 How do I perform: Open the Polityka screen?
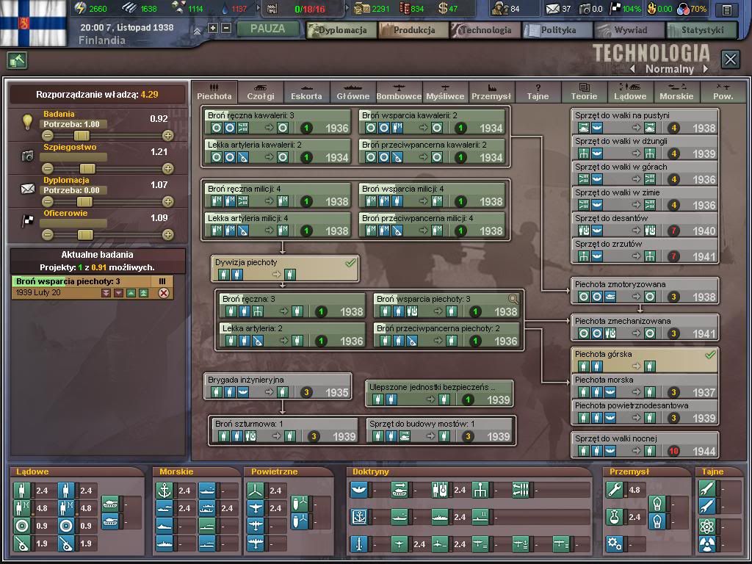557,30
